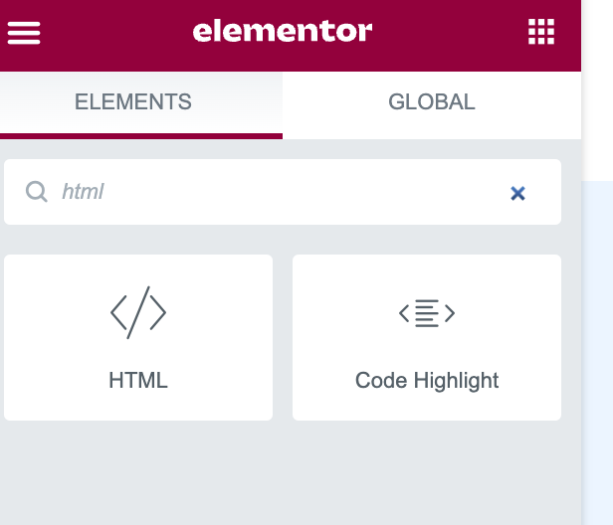This screenshot has height=525, width=613.
Task: Select the HTML widget label text
Action: coord(138,380)
